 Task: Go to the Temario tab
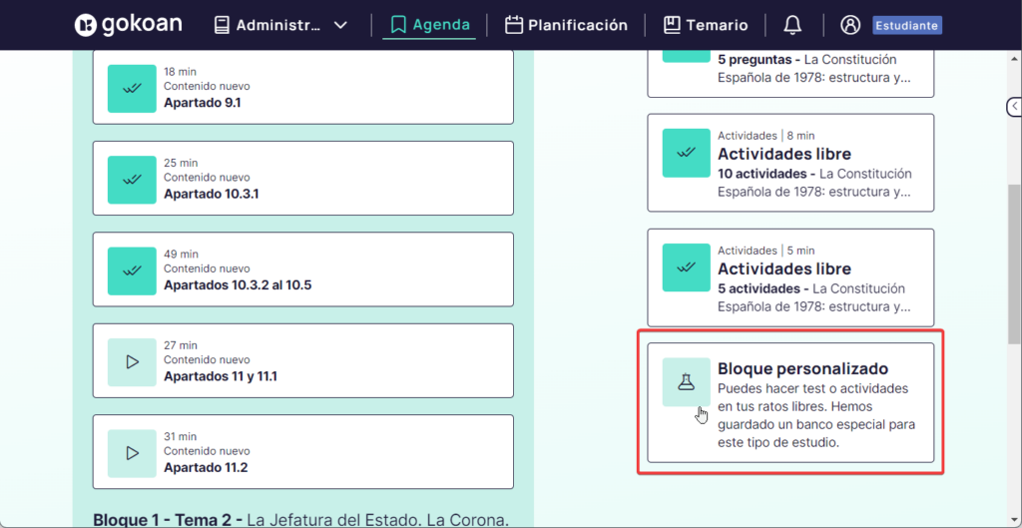pos(706,25)
